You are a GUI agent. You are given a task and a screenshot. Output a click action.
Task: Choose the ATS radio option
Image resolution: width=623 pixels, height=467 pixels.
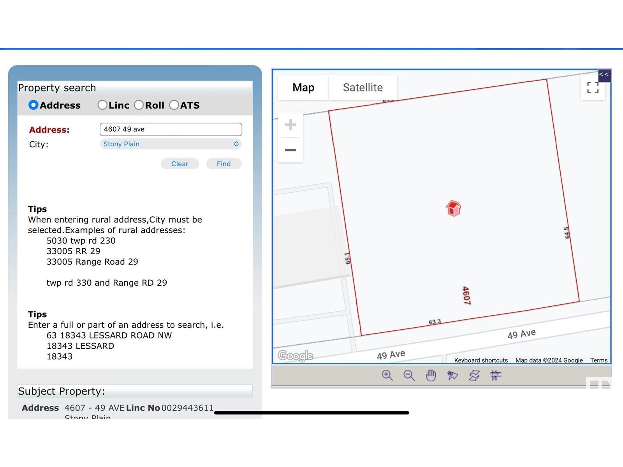pyautogui.click(x=174, y=105)
